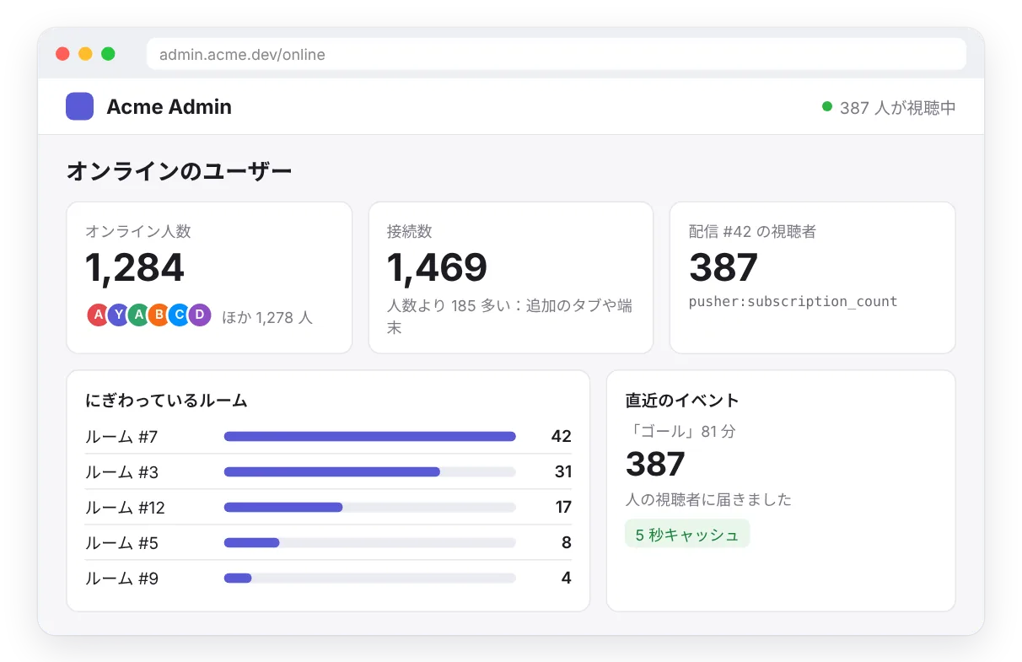Click the 「ゴール」81 分 event text

[x=680, y=432]
